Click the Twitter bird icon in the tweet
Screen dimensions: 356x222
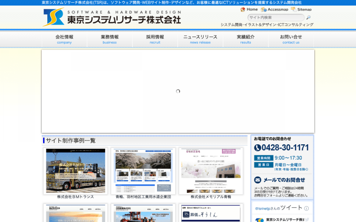click(x=307, y=220)
